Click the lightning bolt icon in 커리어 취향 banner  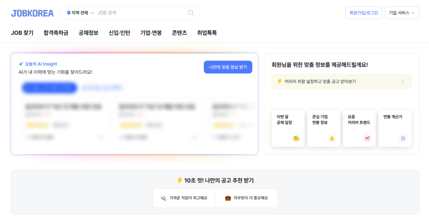click(x=279, y=81)
